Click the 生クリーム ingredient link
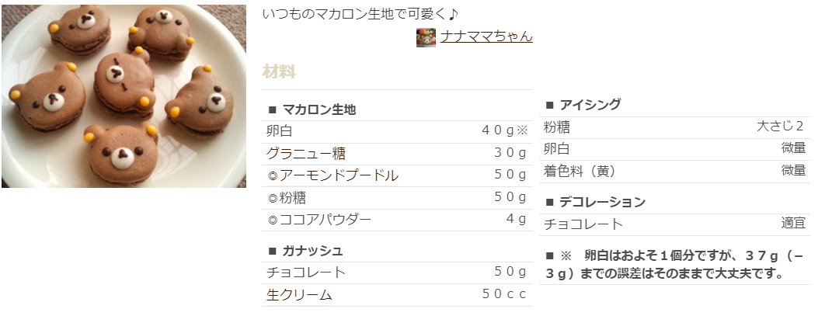This screenshot has height=316, width=818. click(x=299, y=294)
